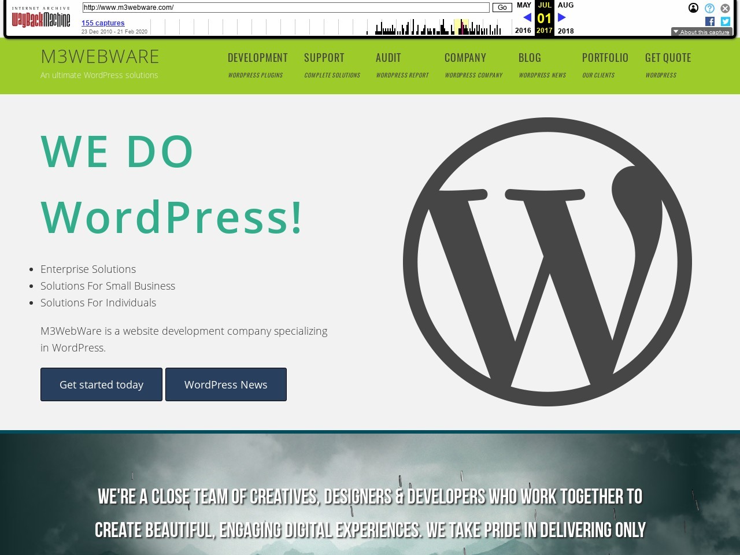Select the 2016 year in timeline

(523, 31)
